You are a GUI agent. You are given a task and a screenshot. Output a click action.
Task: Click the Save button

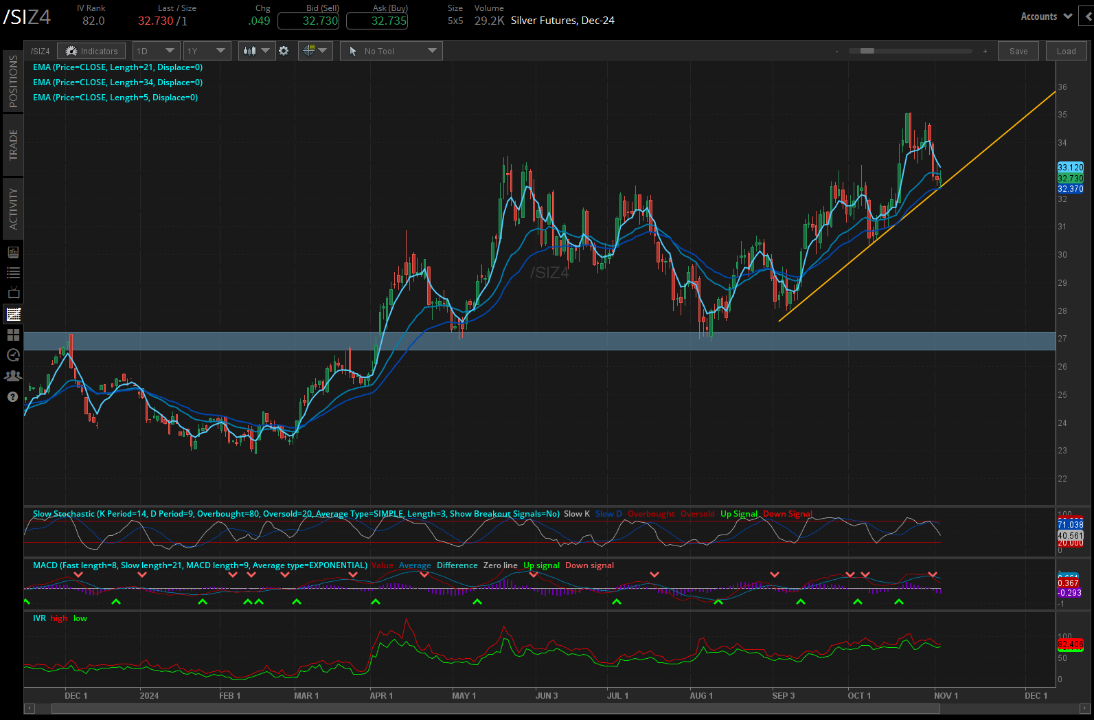click(1018, 51)
